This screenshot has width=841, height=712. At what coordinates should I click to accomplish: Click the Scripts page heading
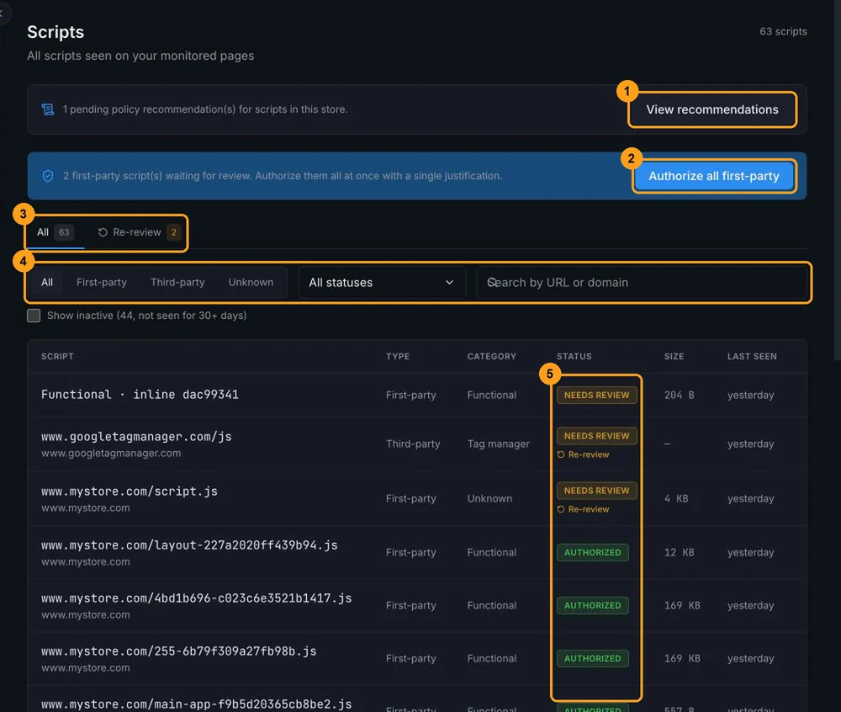coord(56,32)
